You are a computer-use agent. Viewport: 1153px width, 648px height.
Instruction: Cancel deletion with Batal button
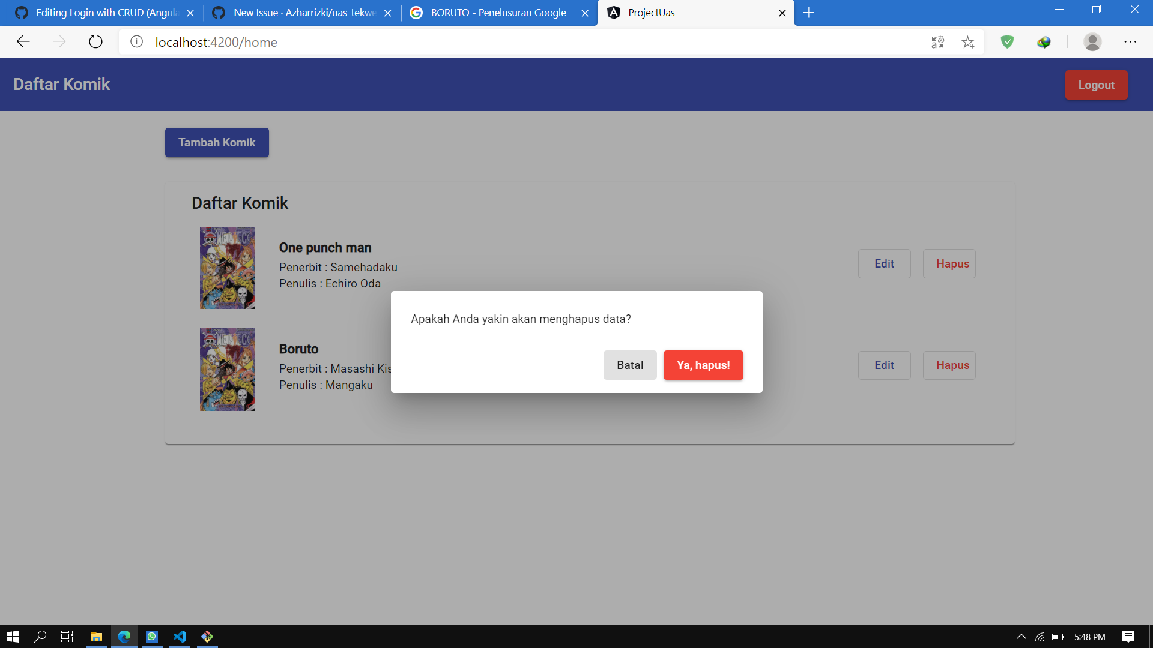click(x=630, y=365)
